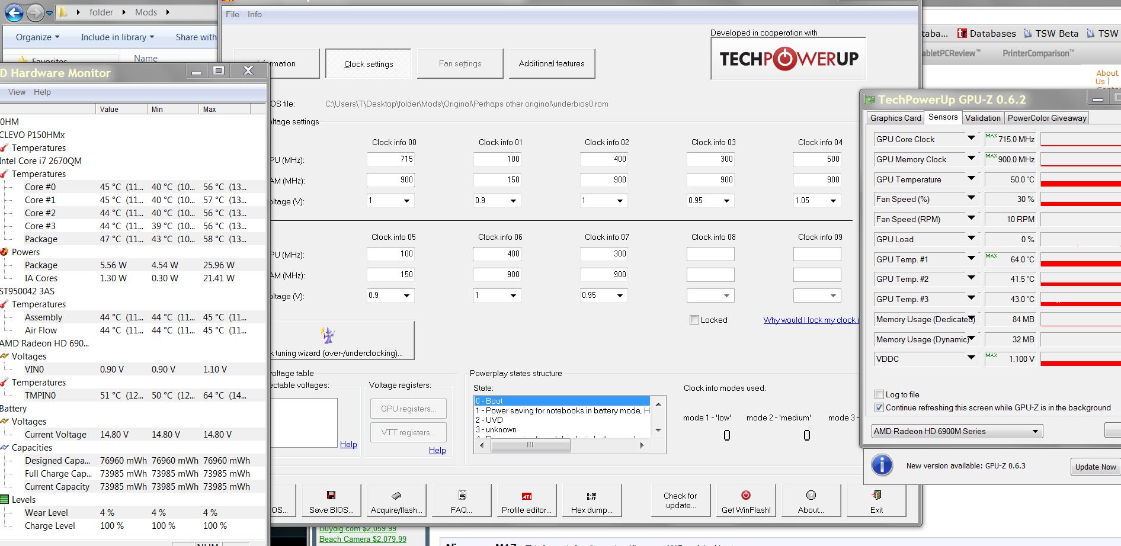Image resolution: width=1121 pixels, height=546 pixels.
Task: Click the Databases bookmark icon
Action: (962, 33)
